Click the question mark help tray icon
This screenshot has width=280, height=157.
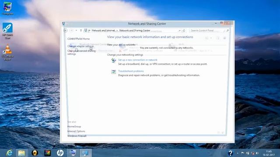[x=231, y=153]
